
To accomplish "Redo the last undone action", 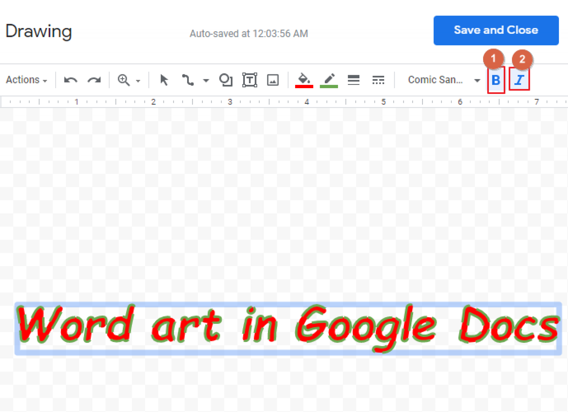I will (x=94, y=80).
